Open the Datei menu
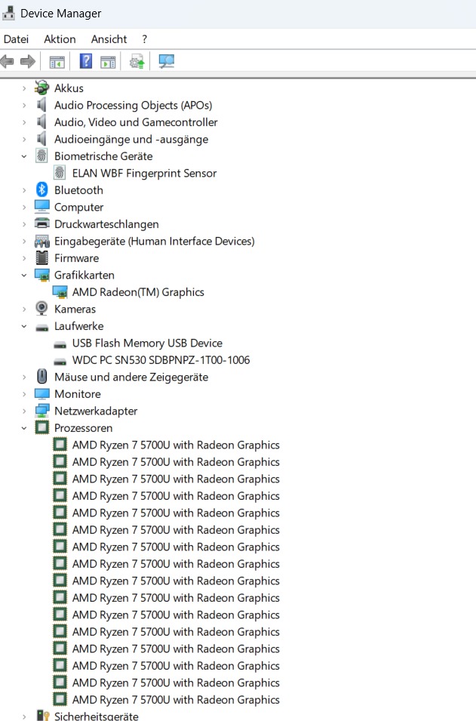The width and height of the screenshot is (476, 721). pyautogui.click(x=16, y=39)
